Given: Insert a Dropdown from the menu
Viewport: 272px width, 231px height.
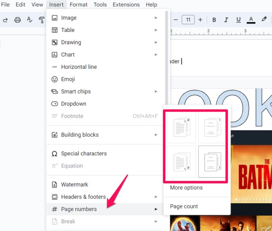Looking at the screenshot, I should 105,104.
